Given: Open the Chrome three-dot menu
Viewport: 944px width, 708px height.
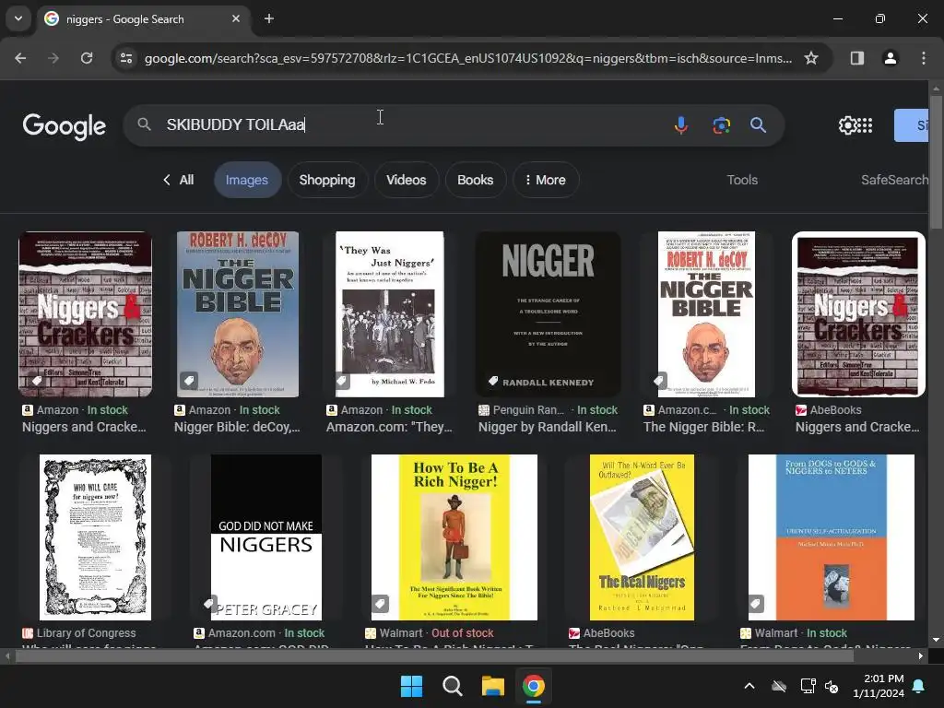Looking at the screenshot, I should (x=924, y=58).
